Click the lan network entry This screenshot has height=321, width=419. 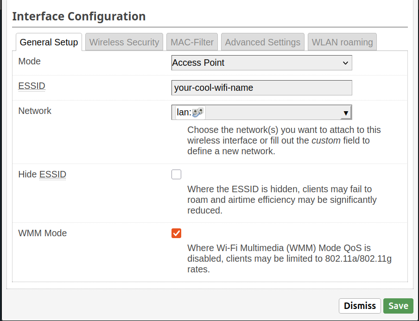click(188, 112)
